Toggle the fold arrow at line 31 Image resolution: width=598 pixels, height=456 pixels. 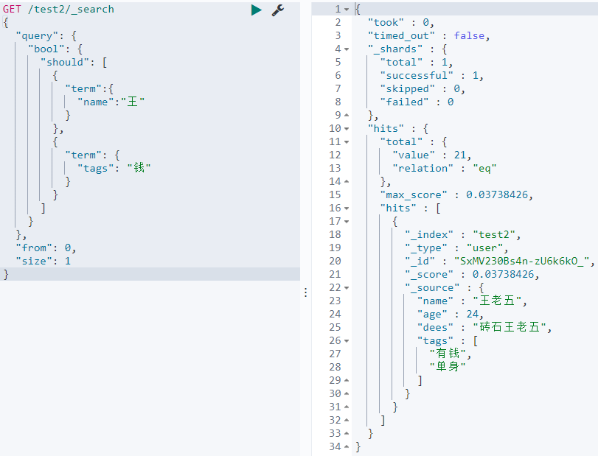pyautogui.click(x=347, y=407)
